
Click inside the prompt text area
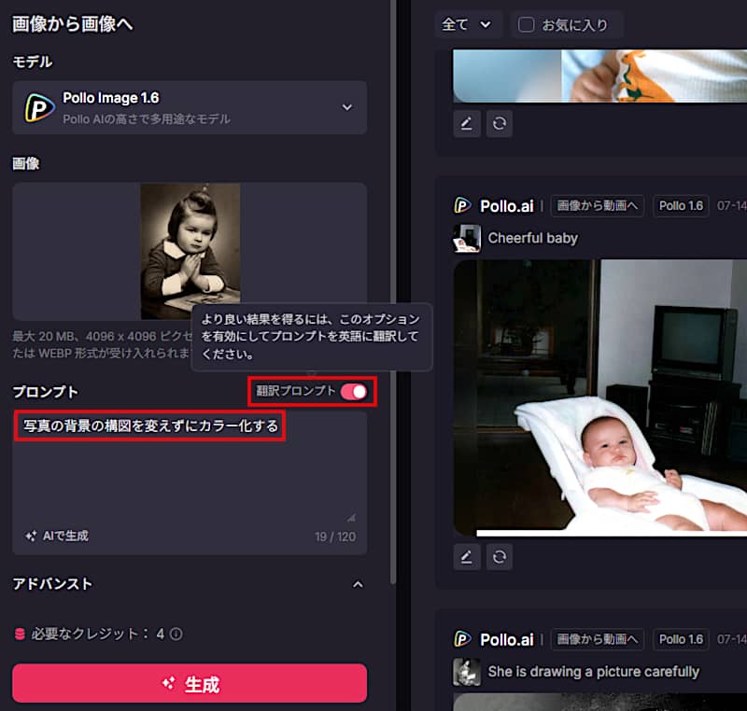point(187,476)
